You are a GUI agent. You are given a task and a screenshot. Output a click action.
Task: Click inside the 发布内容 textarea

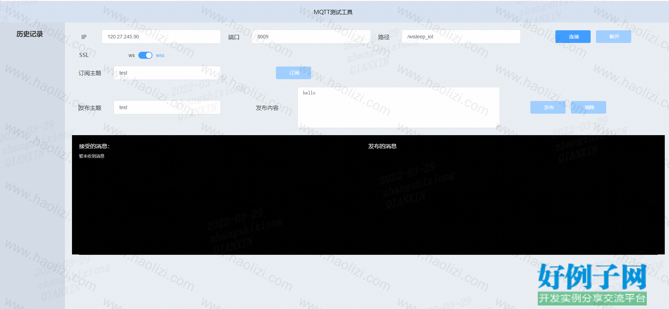tap(399, 107)
